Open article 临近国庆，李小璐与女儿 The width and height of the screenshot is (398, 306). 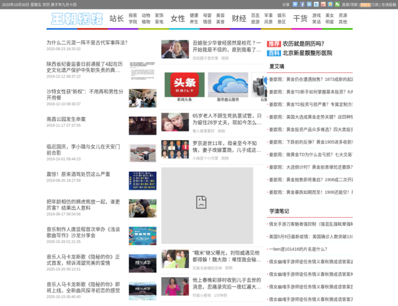point(83,150)
